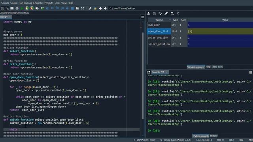
Task: Open the View menu
Action: (x=64, y=3)
